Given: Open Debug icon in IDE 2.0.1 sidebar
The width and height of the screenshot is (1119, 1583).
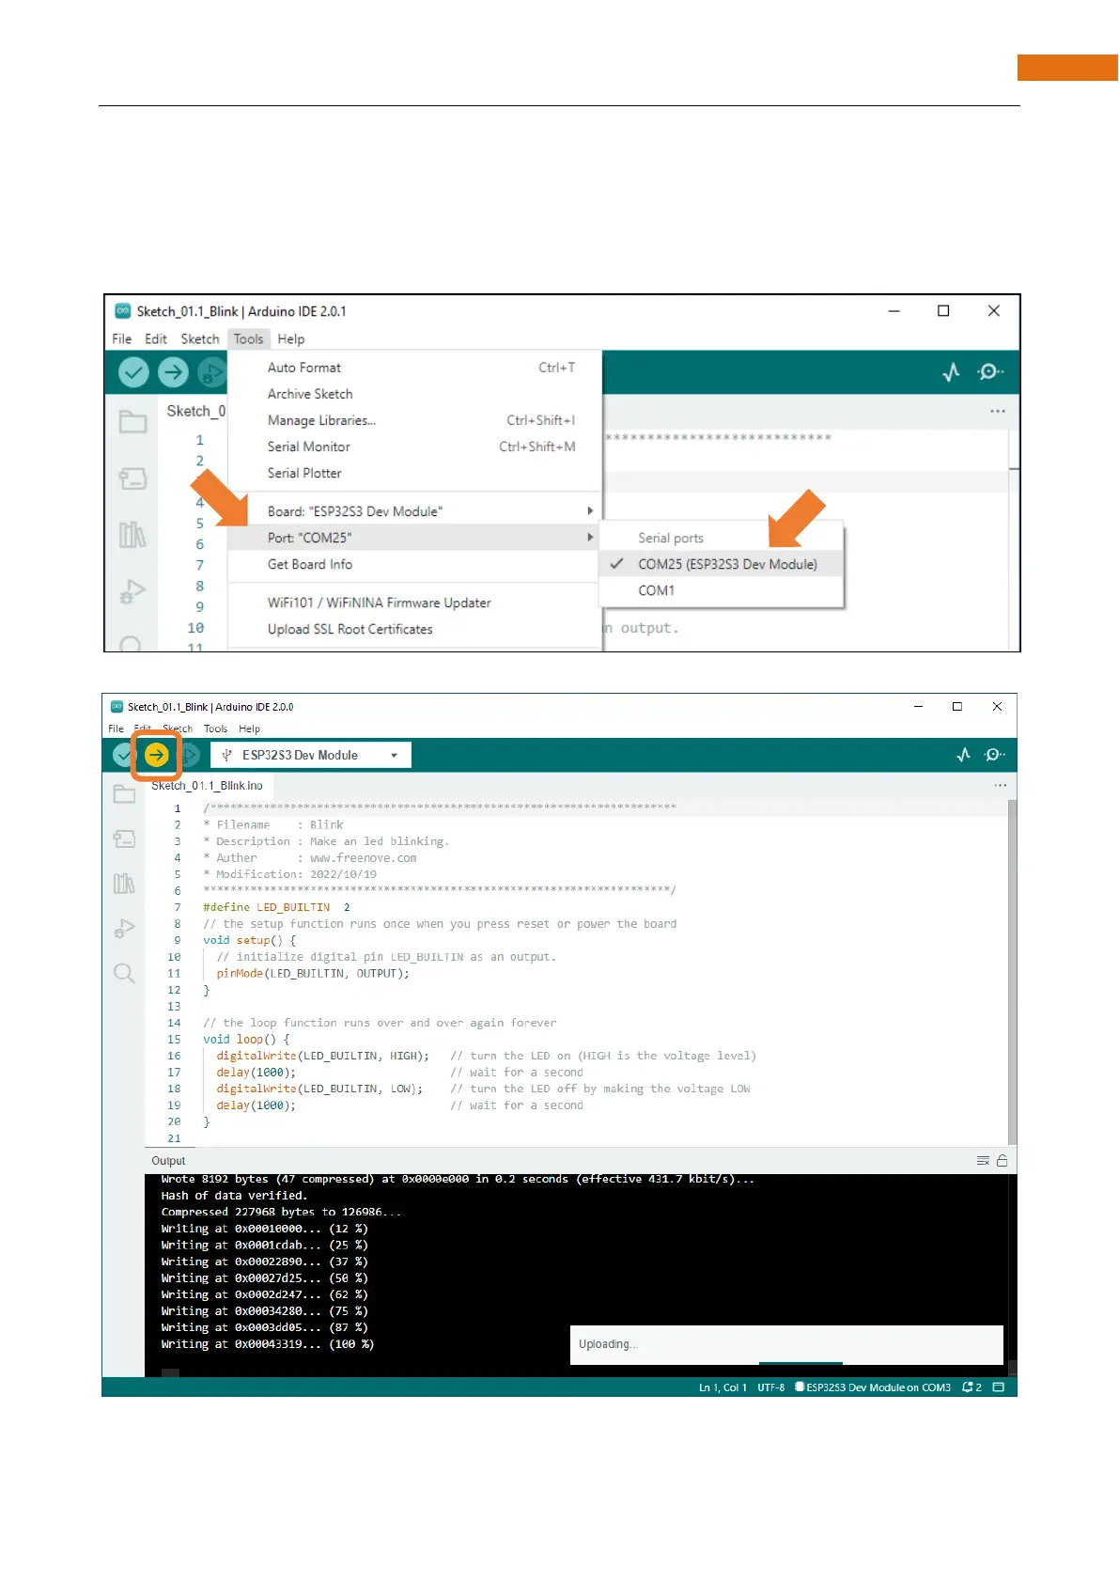Looking at the screenshot, I should point(132,591).
